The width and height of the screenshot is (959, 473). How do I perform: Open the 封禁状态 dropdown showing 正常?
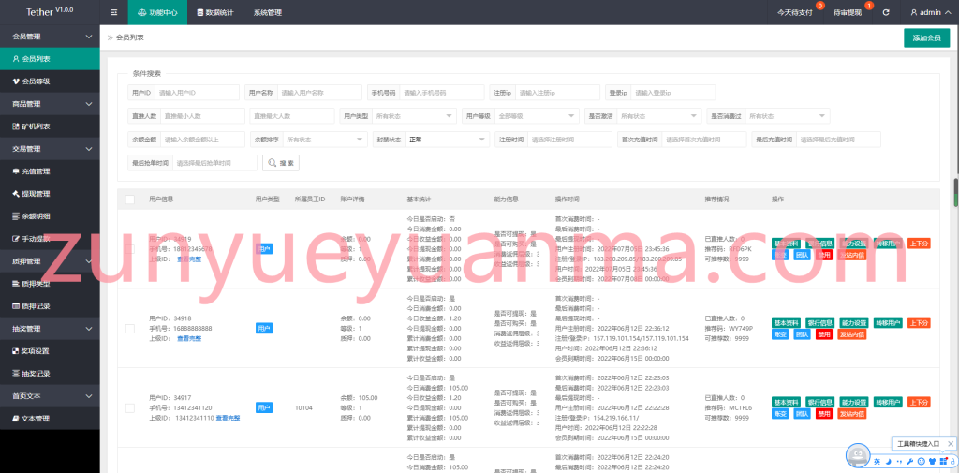tap(448, 140)
